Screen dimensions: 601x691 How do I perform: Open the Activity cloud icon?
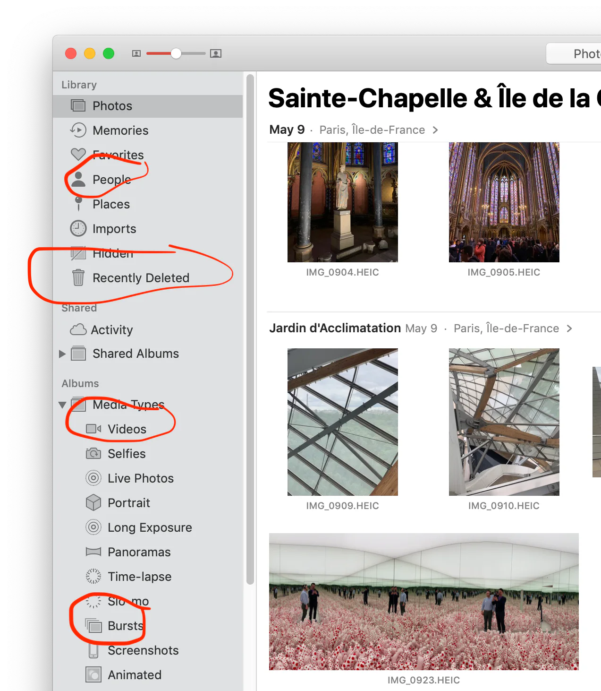tap(78, 329)
